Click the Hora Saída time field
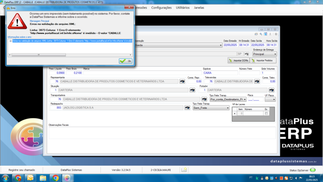 (271, 45)
